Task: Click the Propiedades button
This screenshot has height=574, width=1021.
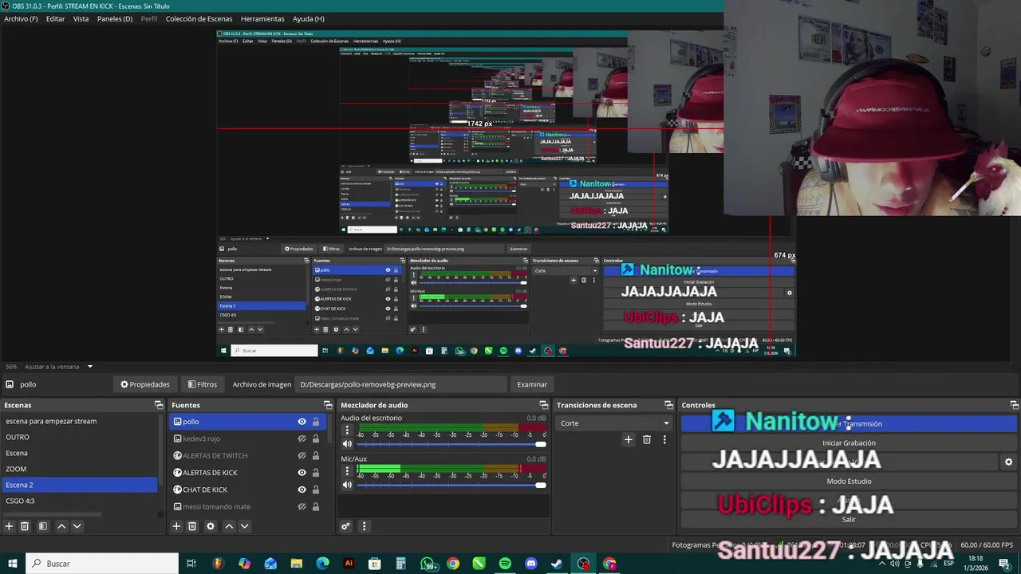Action: [x=144, y=384]
